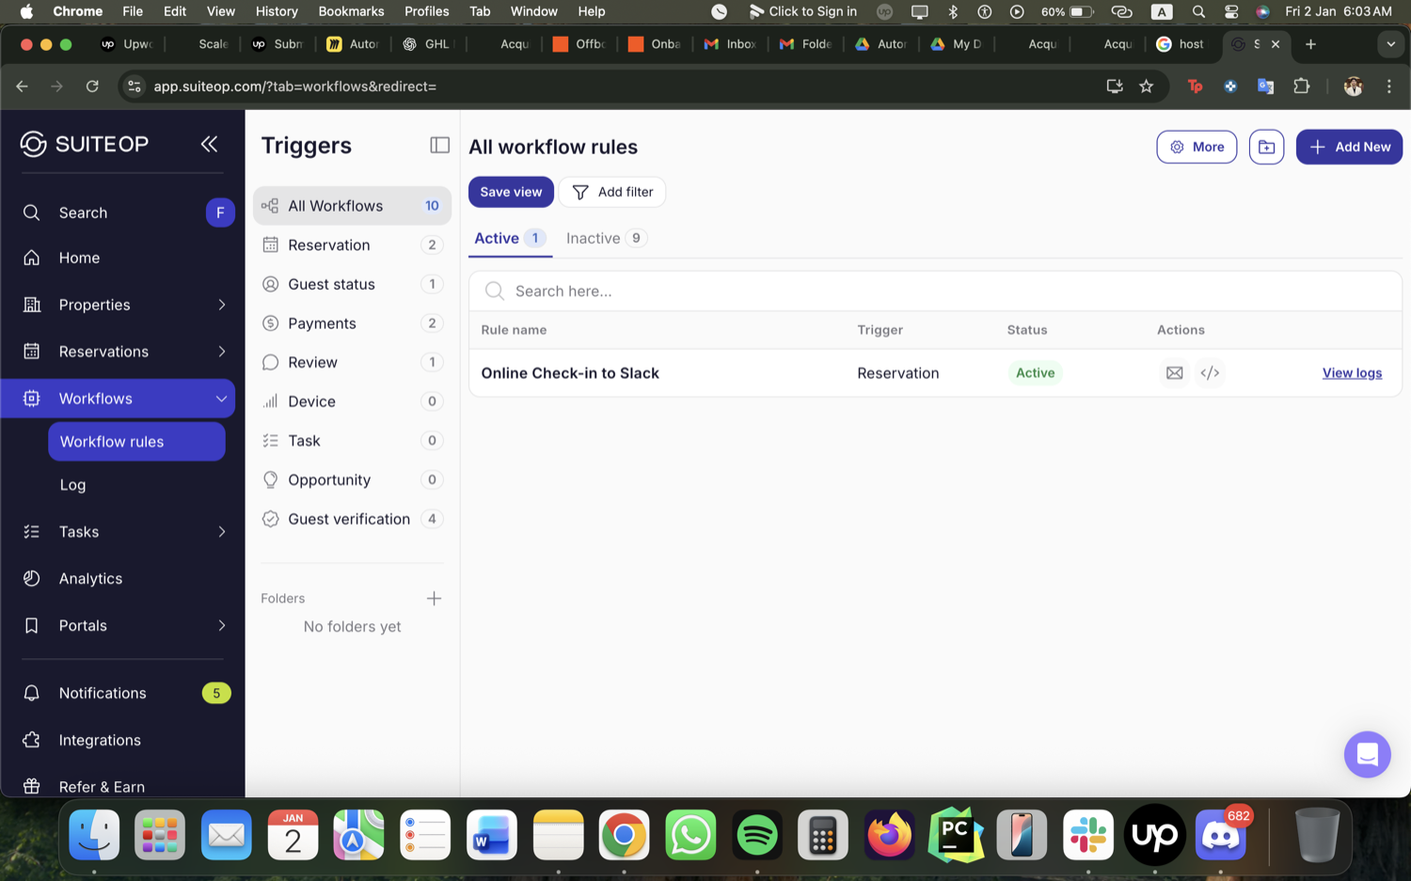Open Workflow rules page

[x=136, y=442]
